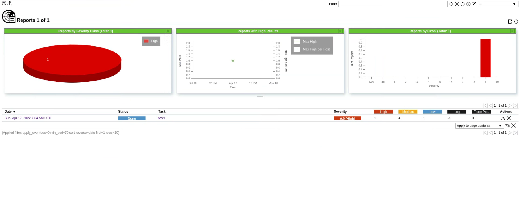Sort by Low results column
Image resolution: width=520 pixels, height=222 pixels.
[432, 112]
